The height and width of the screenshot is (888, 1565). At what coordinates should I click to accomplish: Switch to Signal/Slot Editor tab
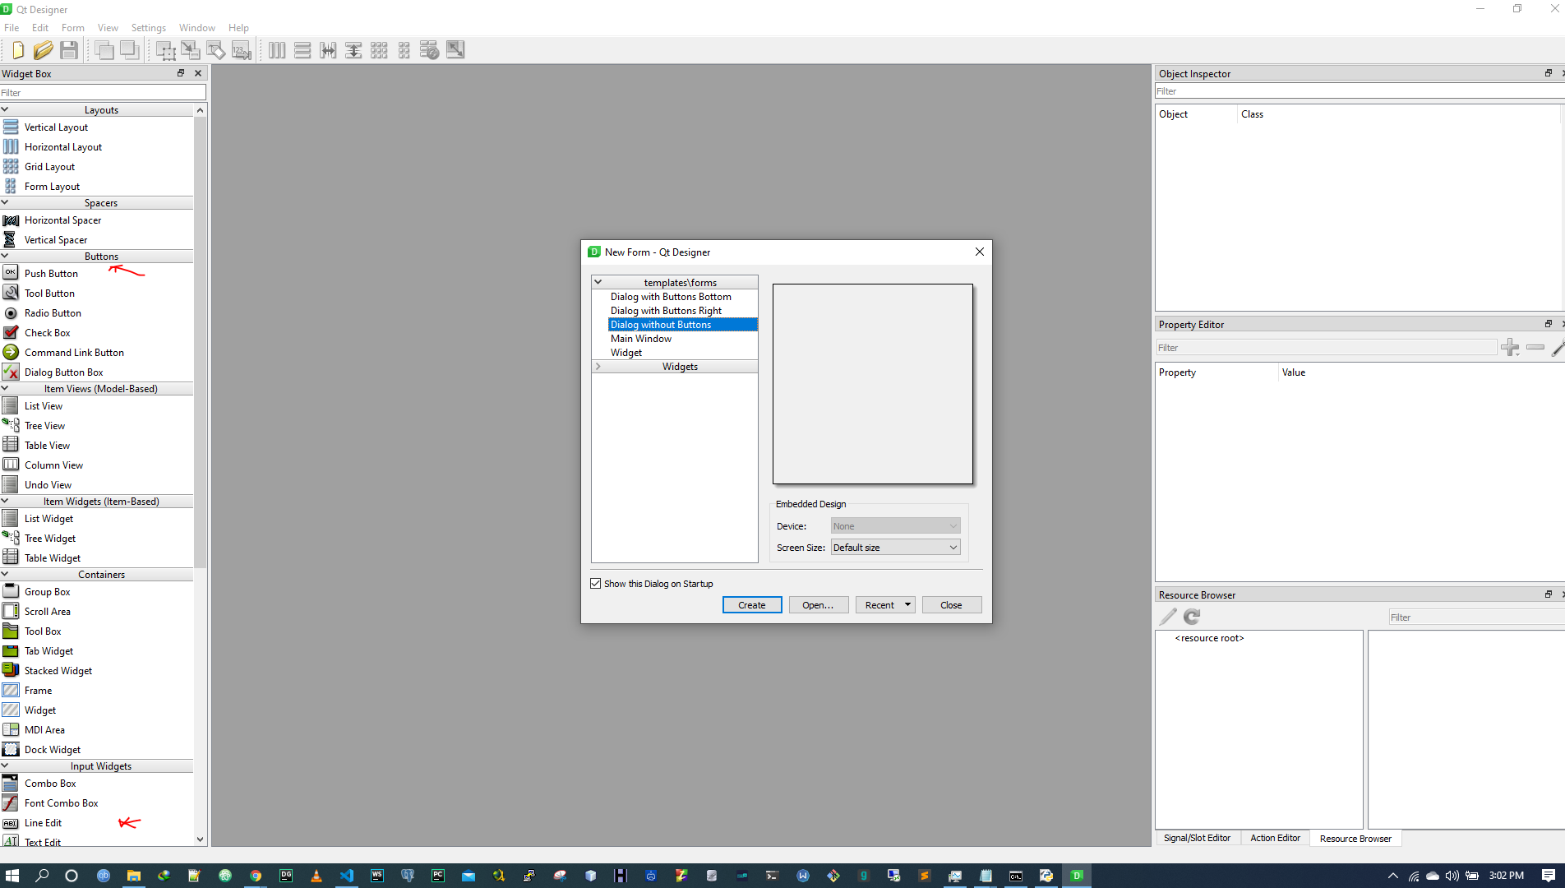tap(1197, 838)
